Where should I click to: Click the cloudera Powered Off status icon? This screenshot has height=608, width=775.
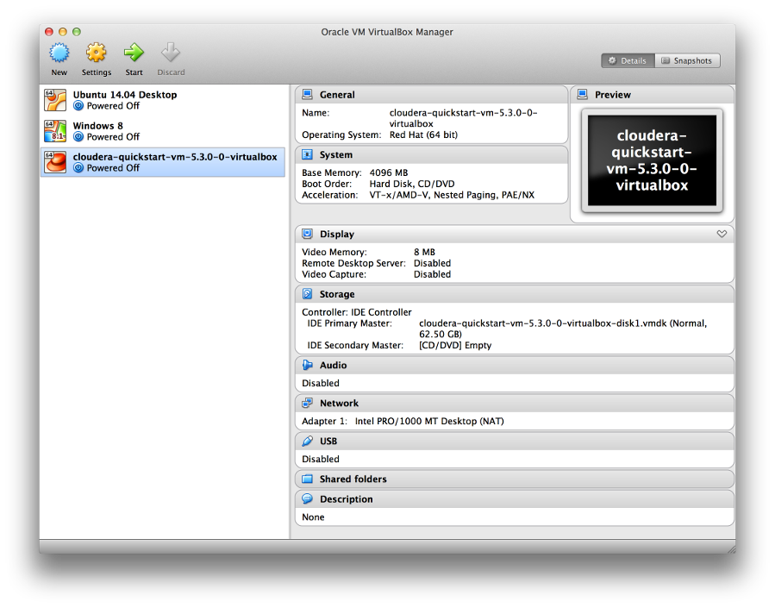(x=78, y=168)
